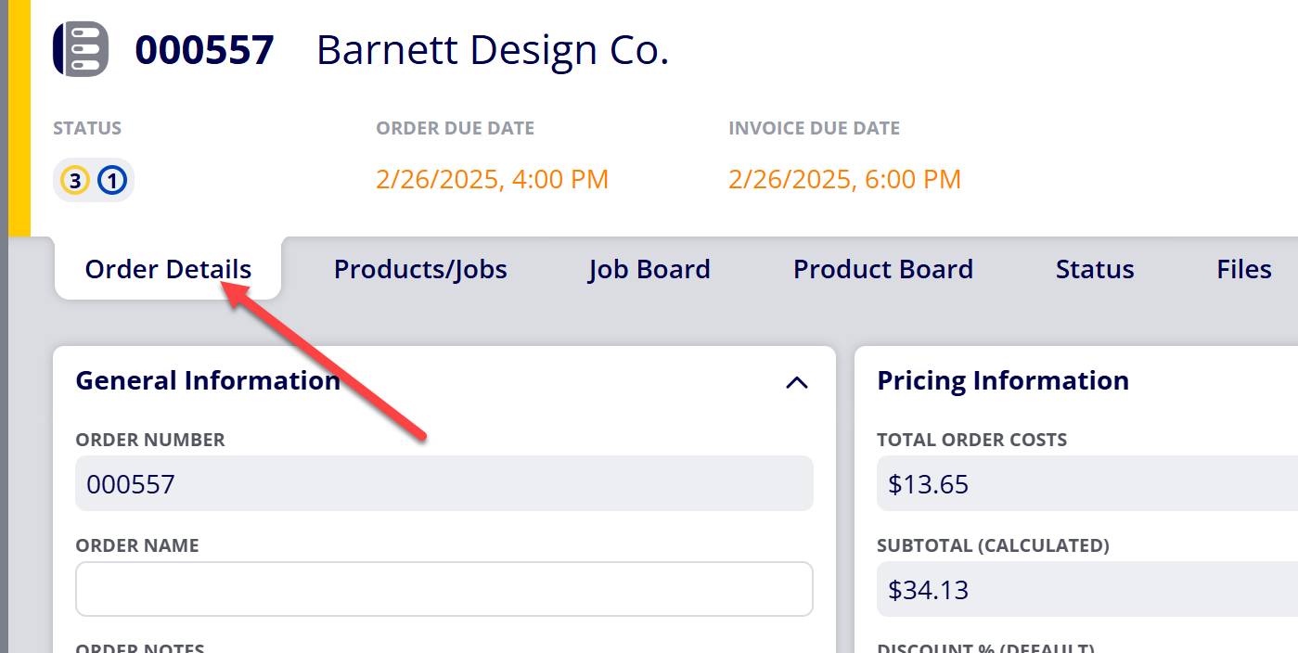The image size is (1298, 653).
Task: Click the yellow status badge showing 3
Action: click(x=75, y=180)
